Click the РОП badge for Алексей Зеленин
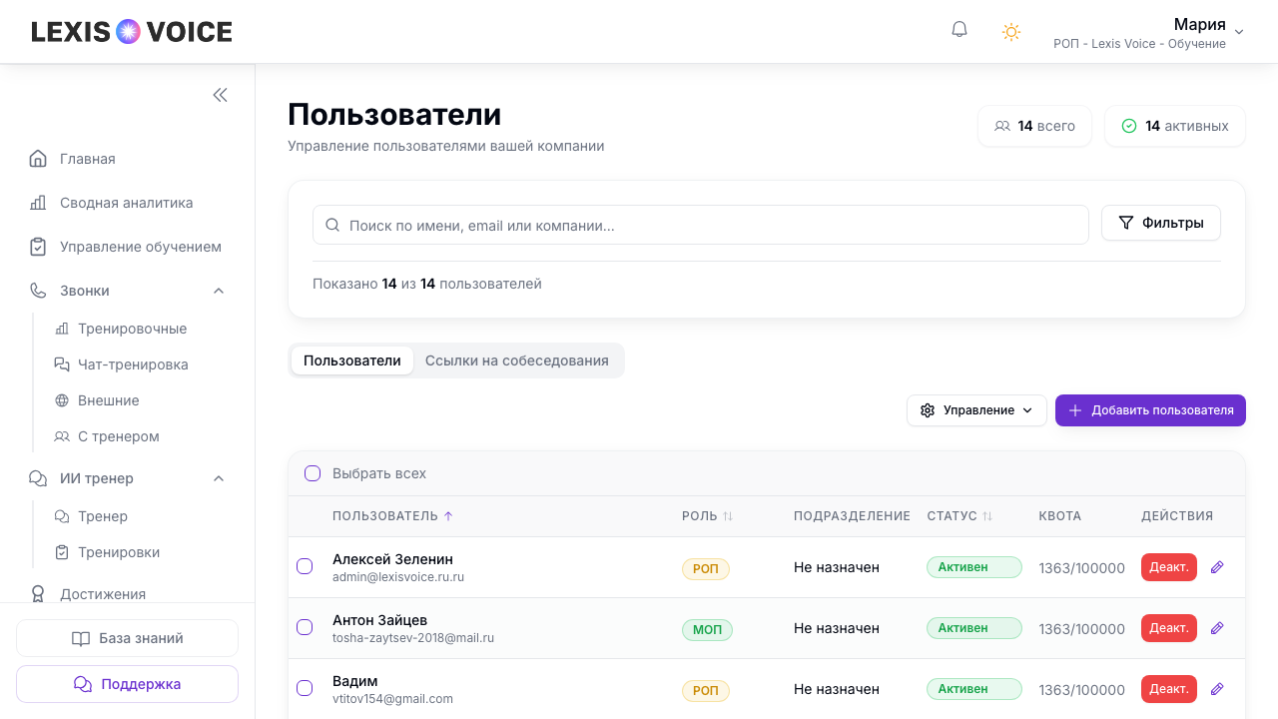The height and width of the screenshot is (719, 1278). coord(706,569)
